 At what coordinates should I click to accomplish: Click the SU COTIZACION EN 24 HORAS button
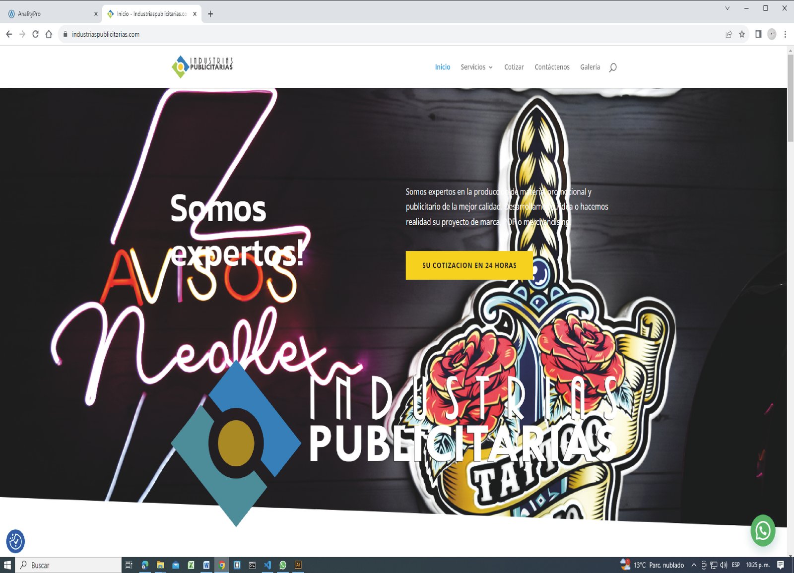tap(469, 265)
